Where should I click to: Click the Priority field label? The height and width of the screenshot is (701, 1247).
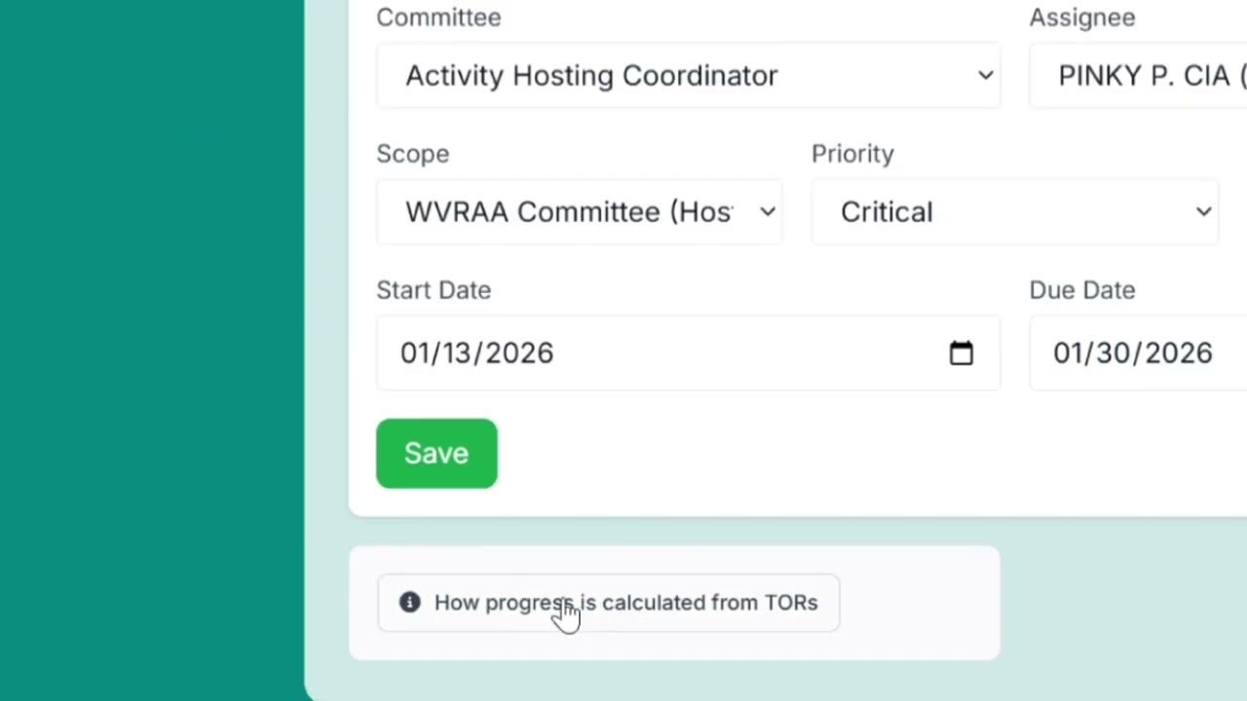pyautogui.click(x=852, y=154)
